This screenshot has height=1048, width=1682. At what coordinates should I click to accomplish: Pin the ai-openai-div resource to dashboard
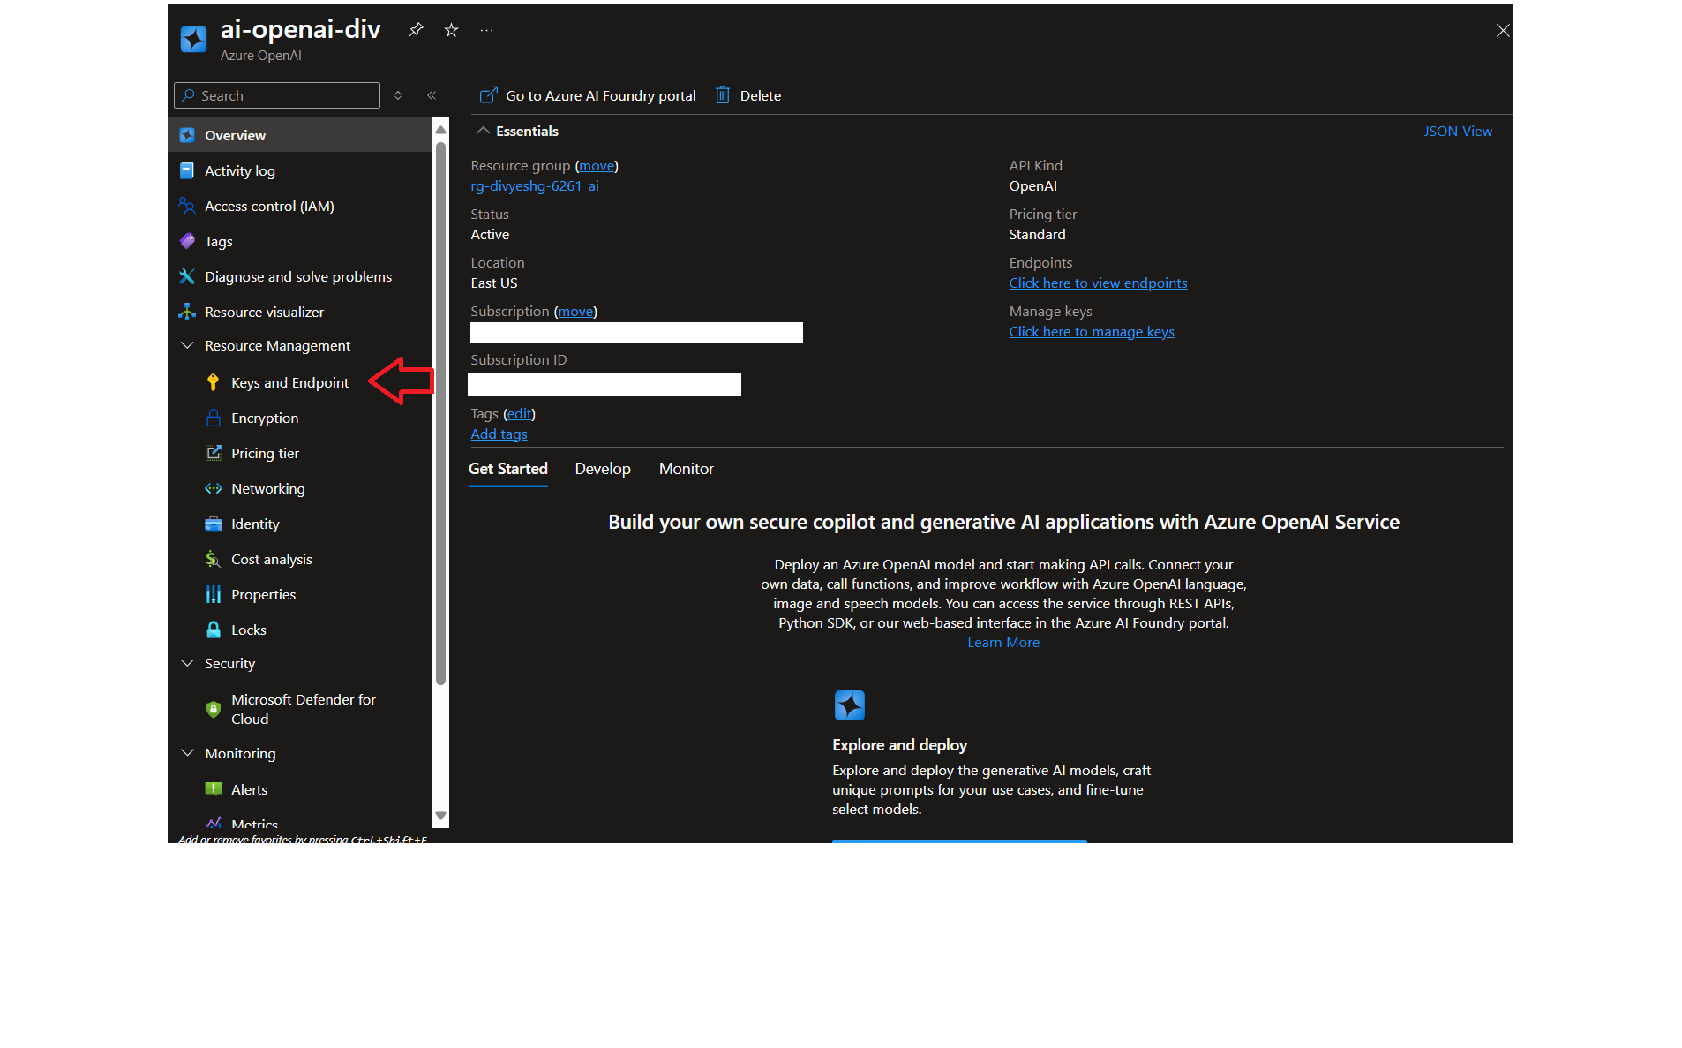[416, 30]
